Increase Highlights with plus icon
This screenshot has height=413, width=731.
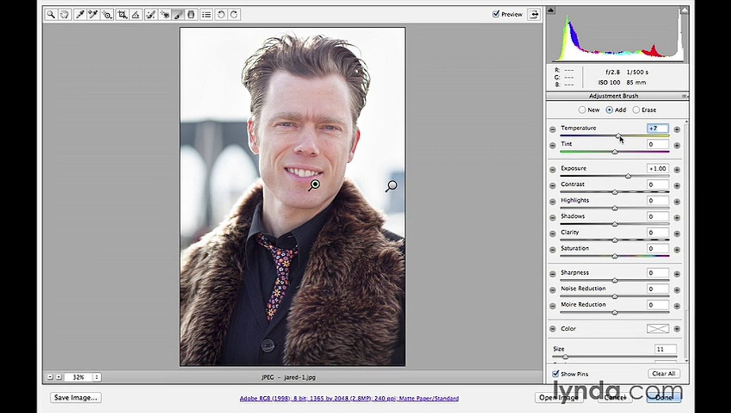(x=676, y=202)
